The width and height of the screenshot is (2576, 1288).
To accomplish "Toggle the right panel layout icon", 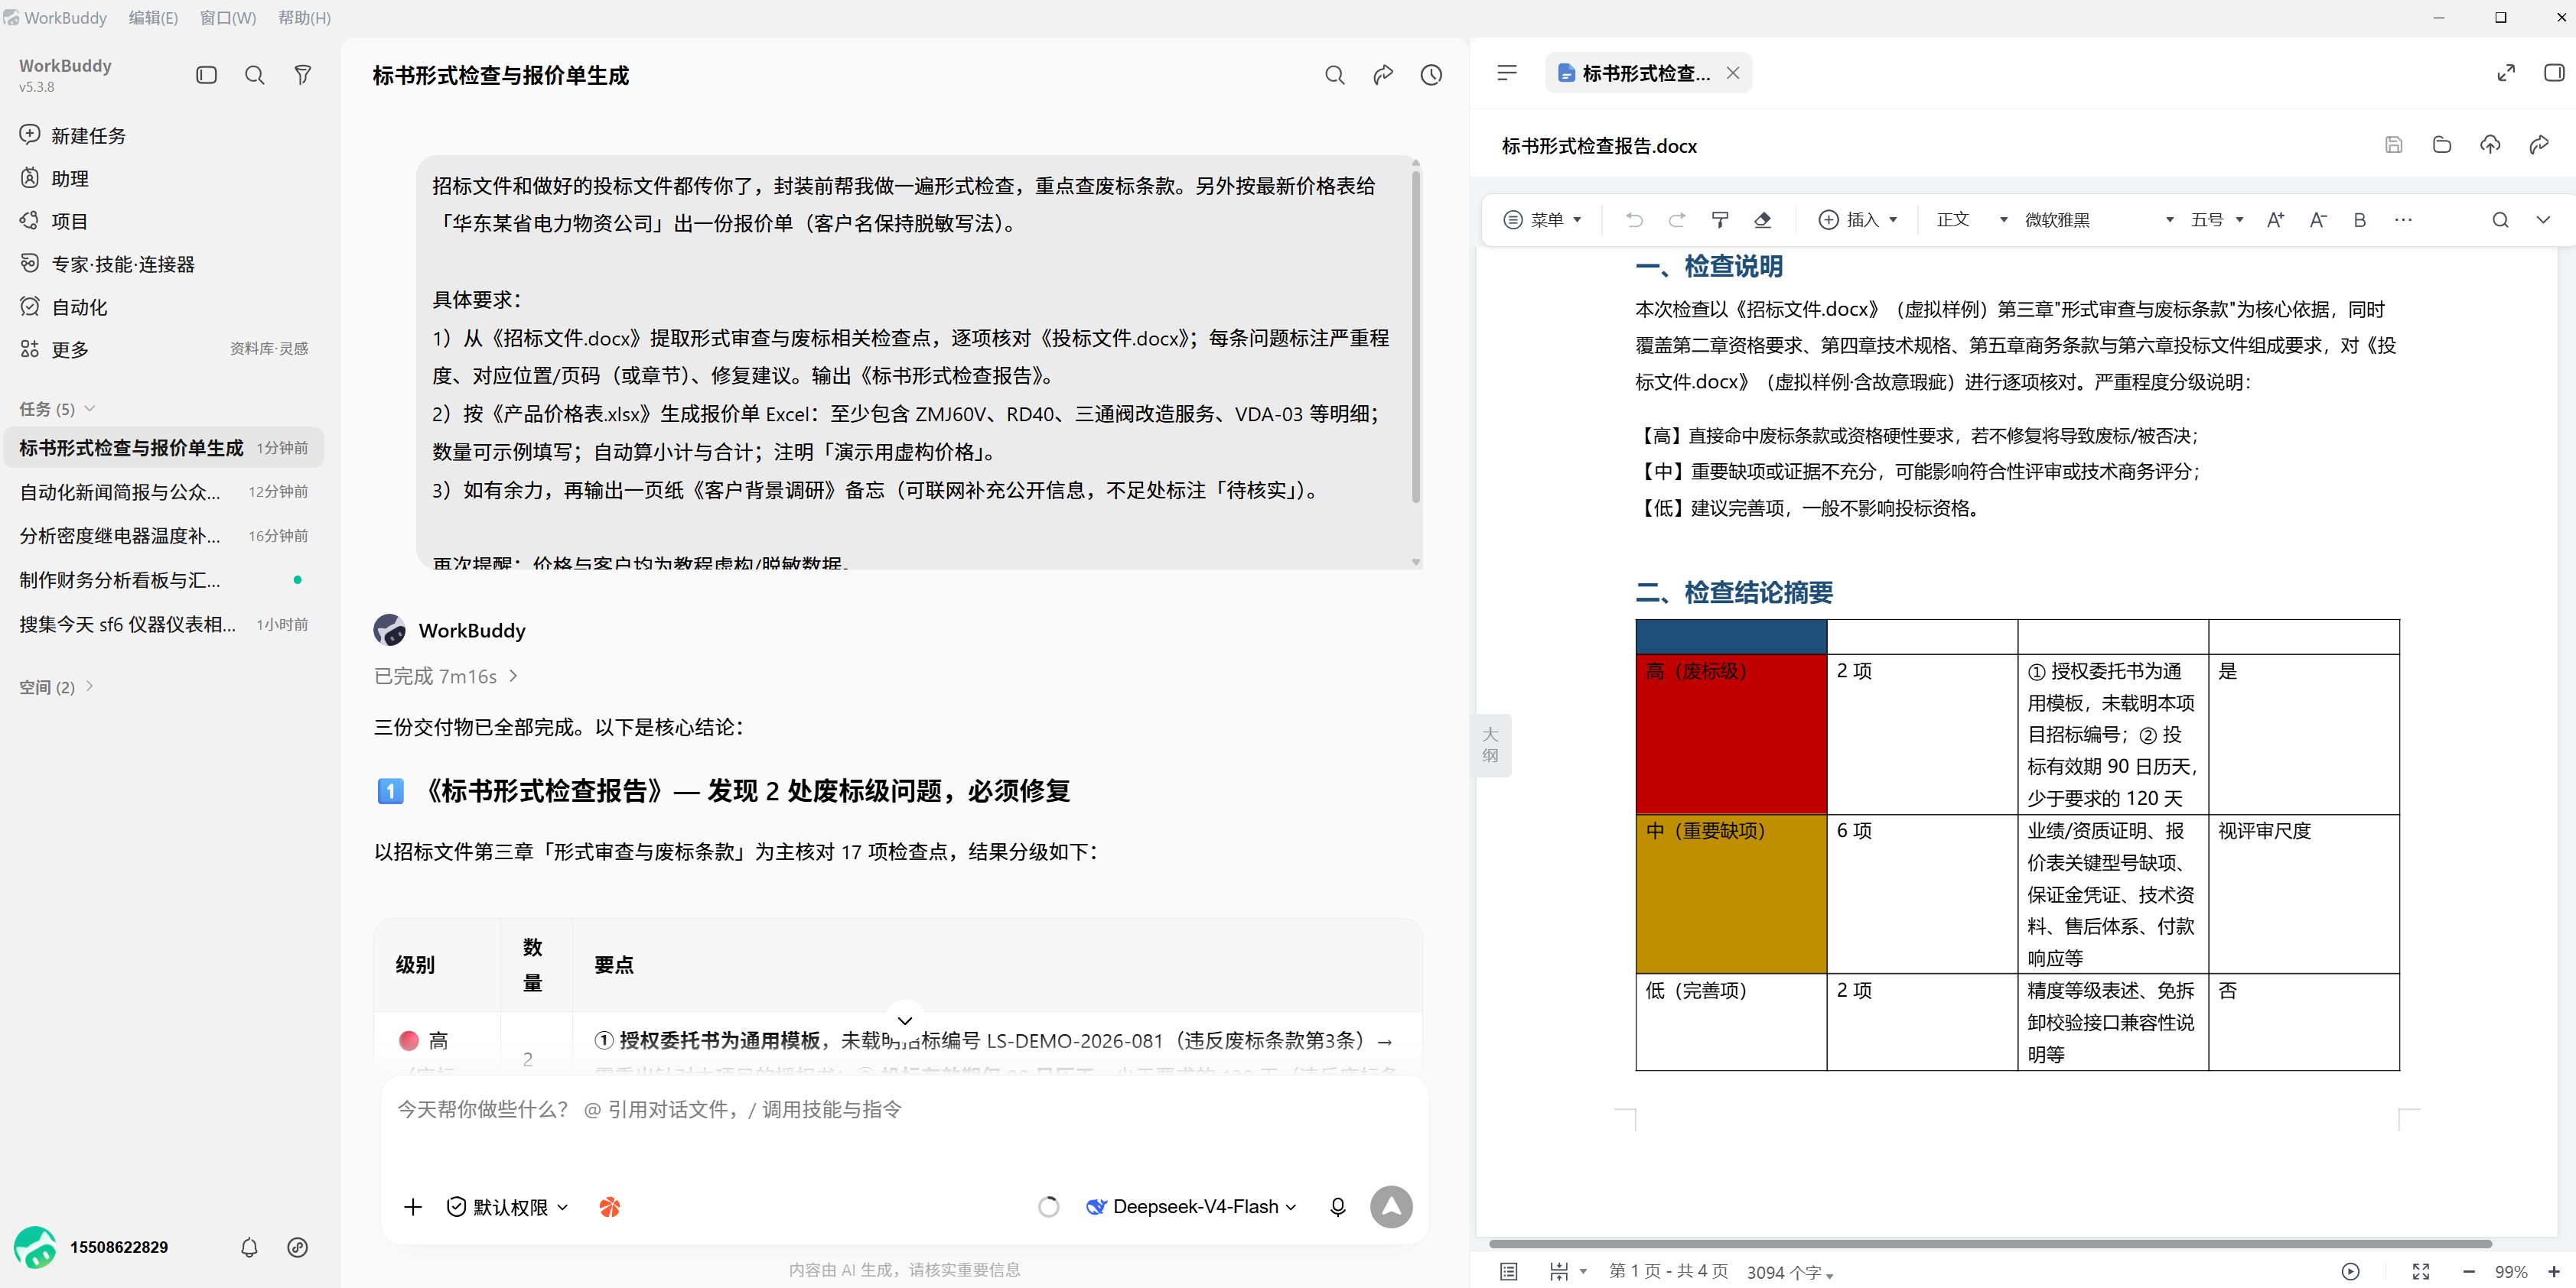I will [2554, 73].
